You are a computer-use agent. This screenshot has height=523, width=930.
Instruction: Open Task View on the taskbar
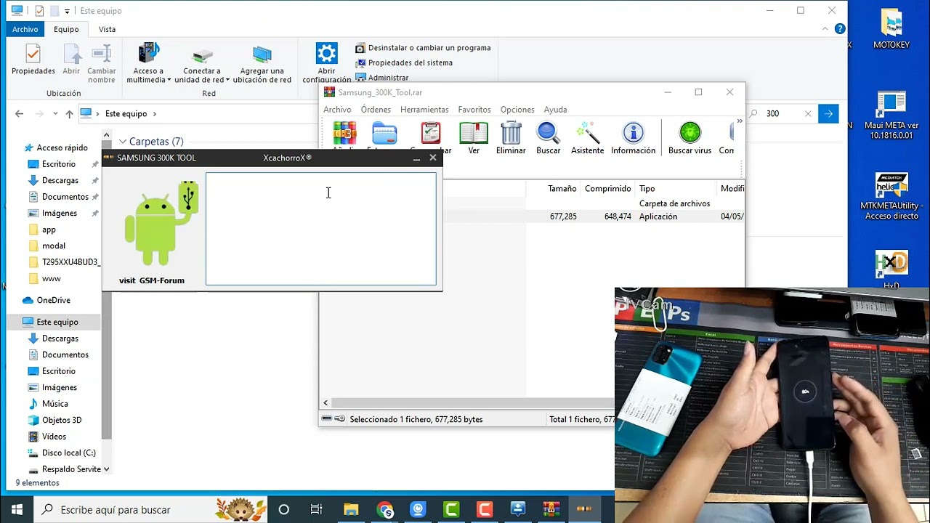click(x=316, y=509)
